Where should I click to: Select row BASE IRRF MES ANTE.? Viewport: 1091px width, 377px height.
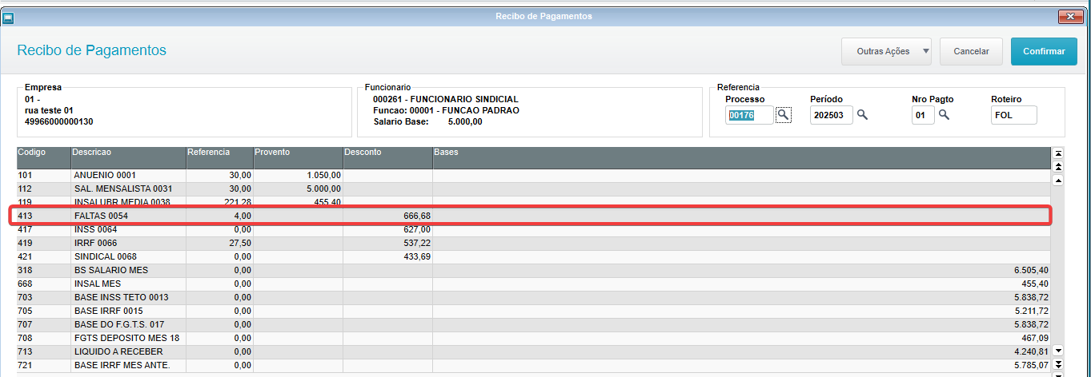[x=533, y=365]
